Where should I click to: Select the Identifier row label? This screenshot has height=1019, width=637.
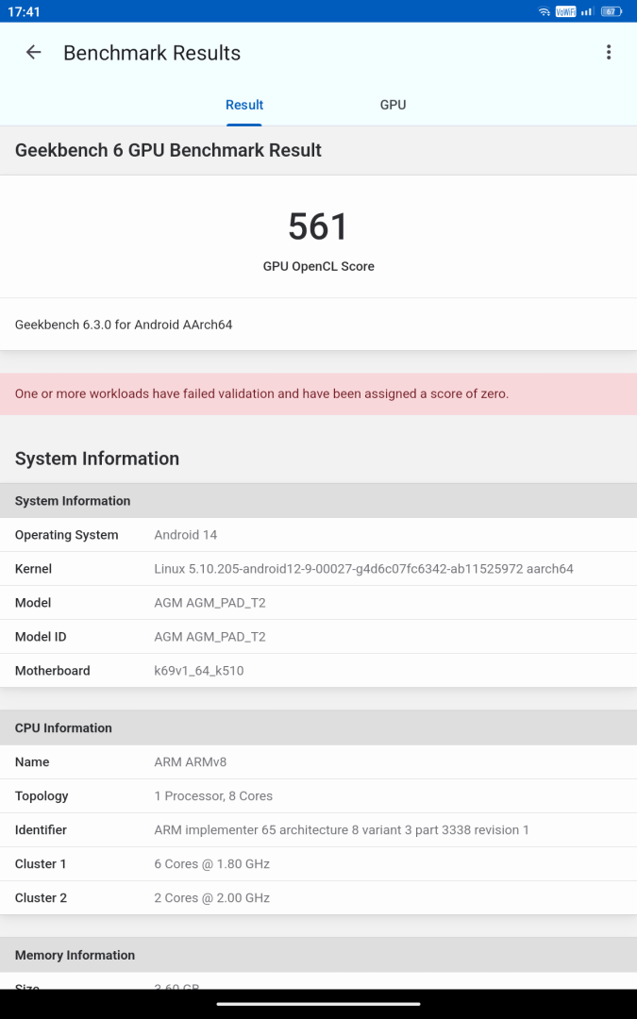click(x=41, y=830)
